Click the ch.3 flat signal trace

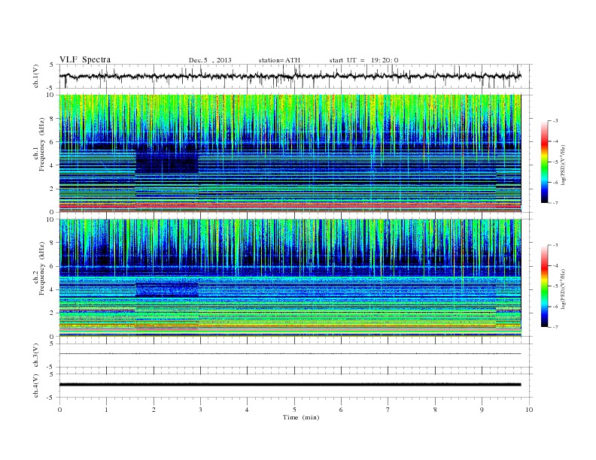pyautogui.click(x=290, y=354)
